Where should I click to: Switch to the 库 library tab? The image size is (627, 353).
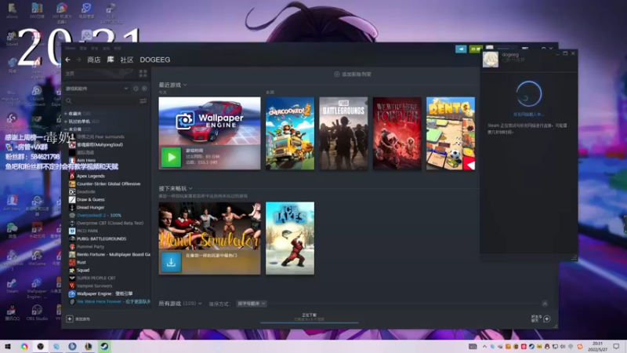(x=111, y=60)
